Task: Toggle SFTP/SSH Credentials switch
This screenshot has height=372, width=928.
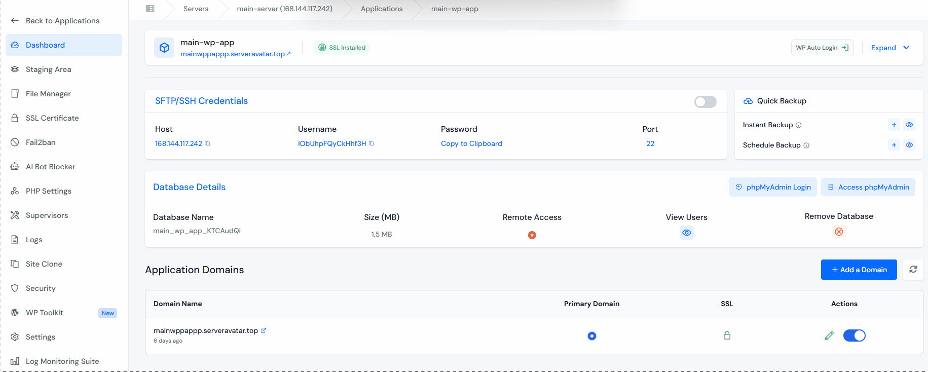Action: pyautogui.click(x=705, y=102)
